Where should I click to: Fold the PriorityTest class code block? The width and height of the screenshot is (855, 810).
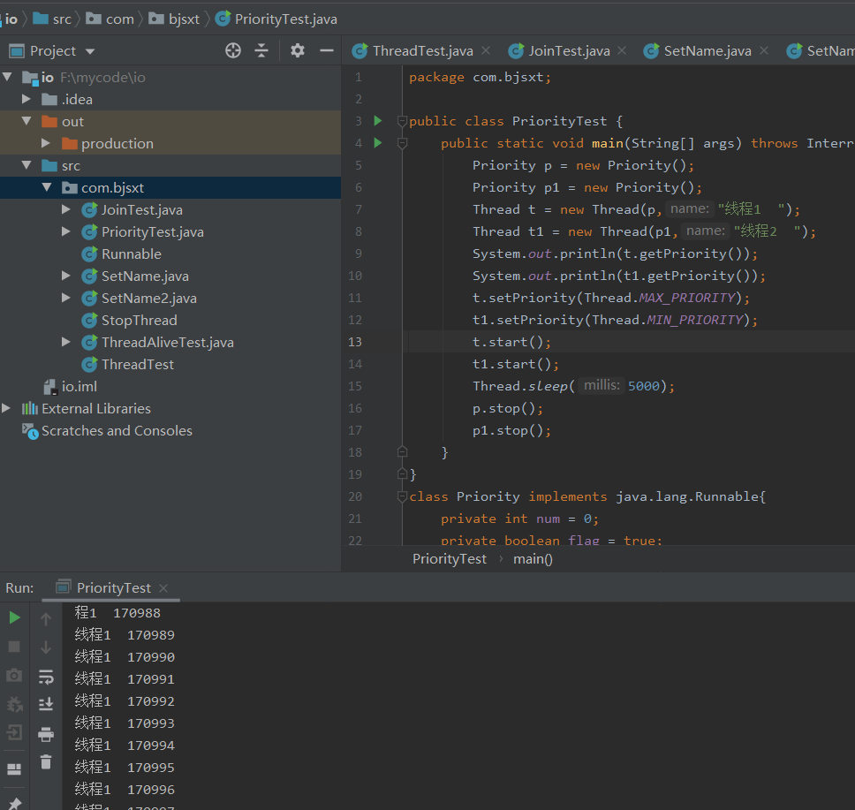point(403,121)
